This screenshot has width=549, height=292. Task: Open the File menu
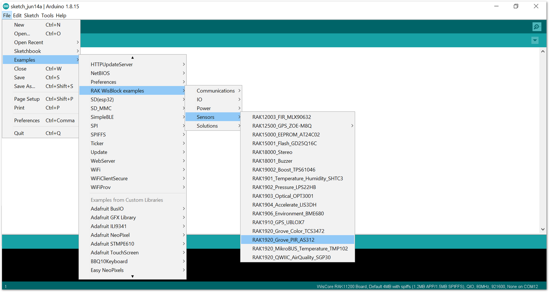[7, 15]
